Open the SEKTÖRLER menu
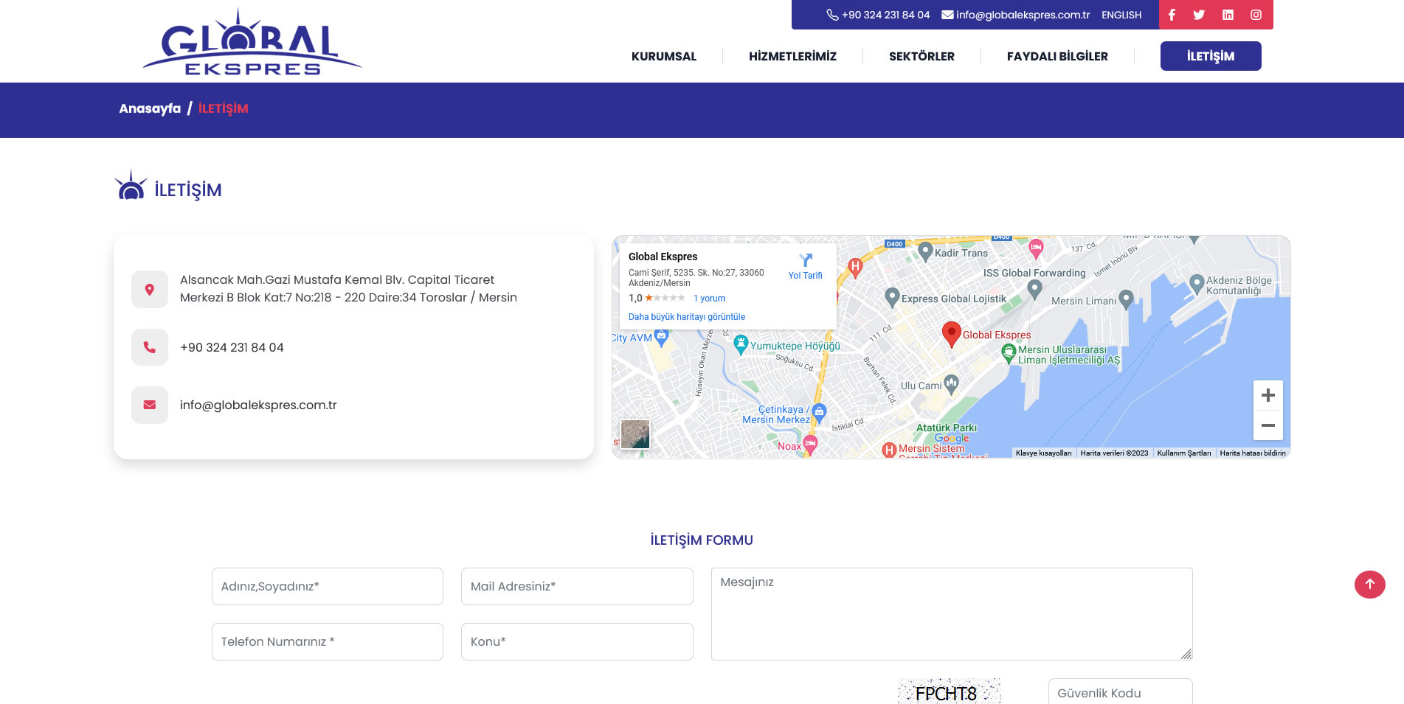 tap(921, 56)
